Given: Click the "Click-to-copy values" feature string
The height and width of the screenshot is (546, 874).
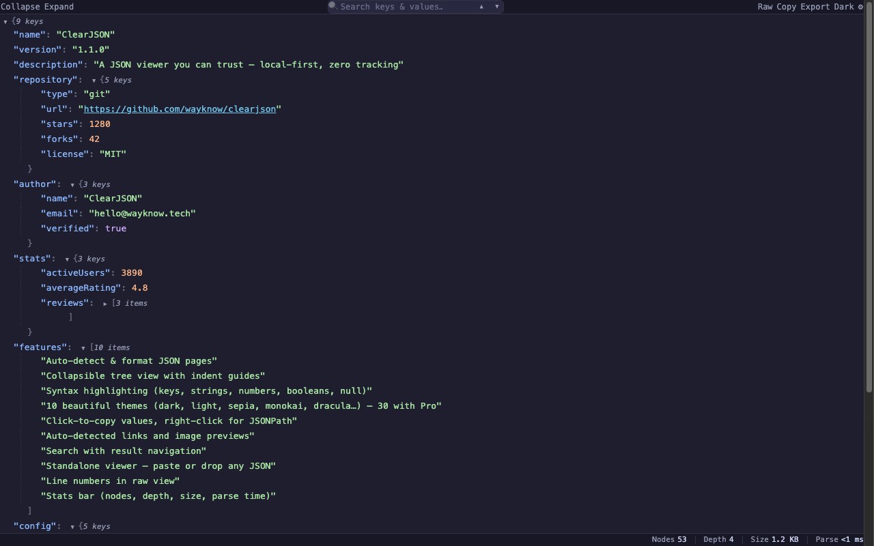Looking at the screenshot, I should pyautogui.click(x=169, y=421).
